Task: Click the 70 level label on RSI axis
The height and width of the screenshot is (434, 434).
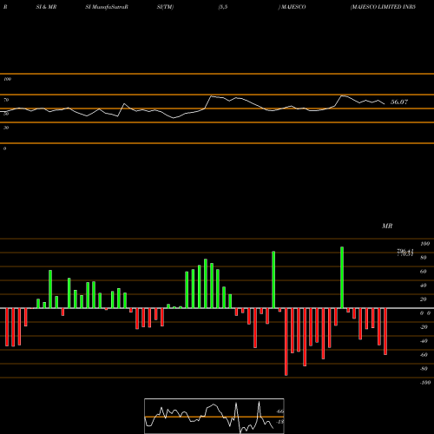Action: [x=6, y=100]
